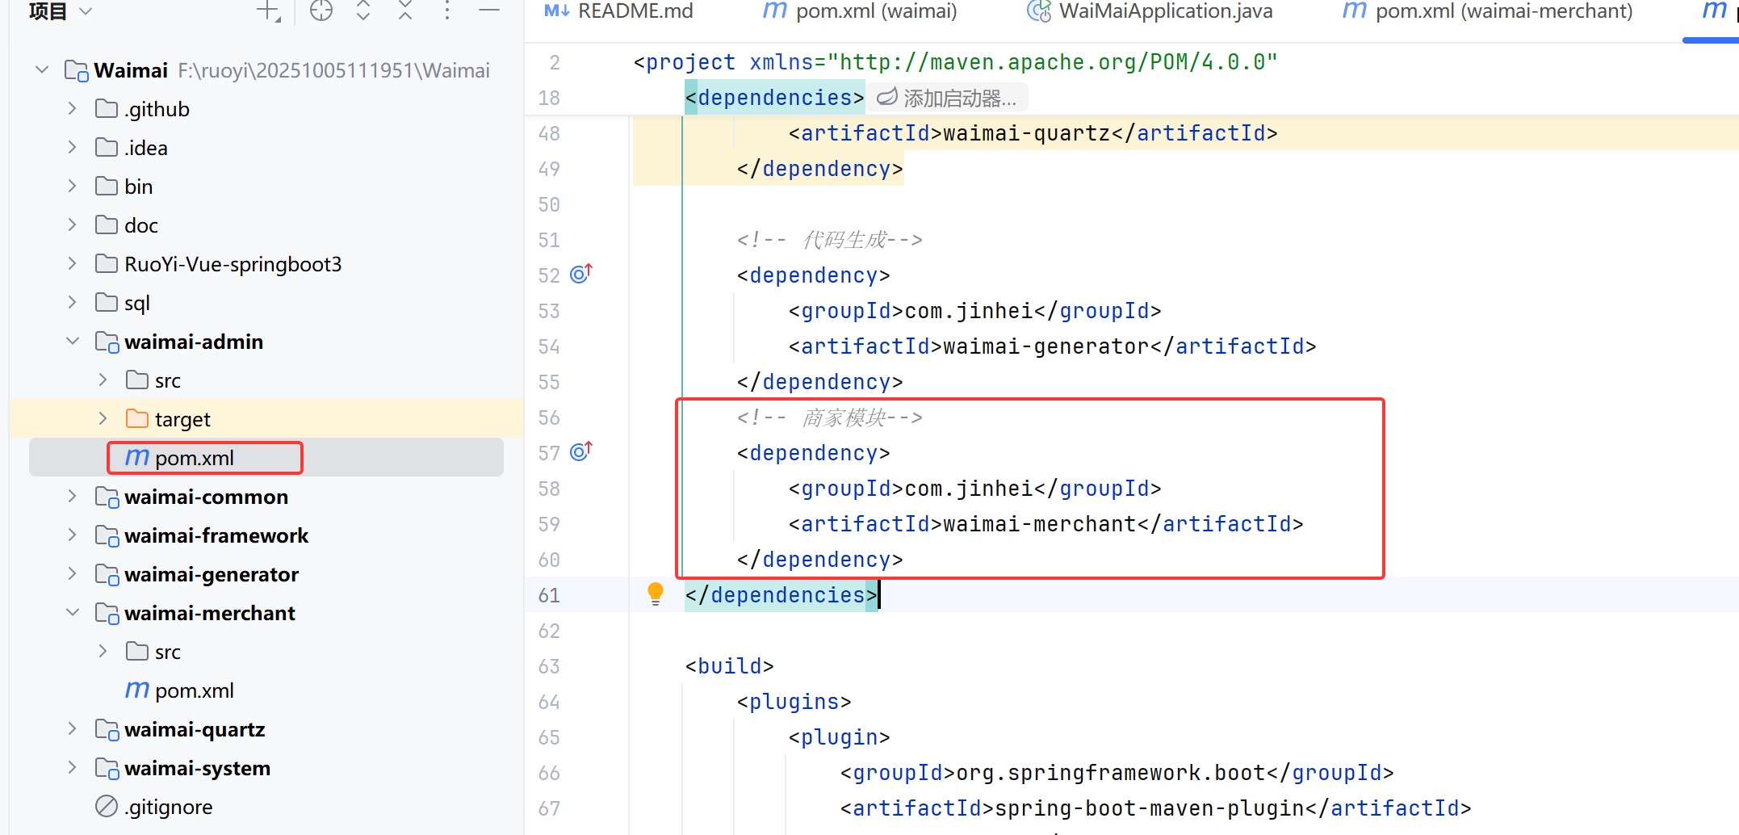
Task: Click the collapse all icon in project toolbar
Action: tap(405, 10)
